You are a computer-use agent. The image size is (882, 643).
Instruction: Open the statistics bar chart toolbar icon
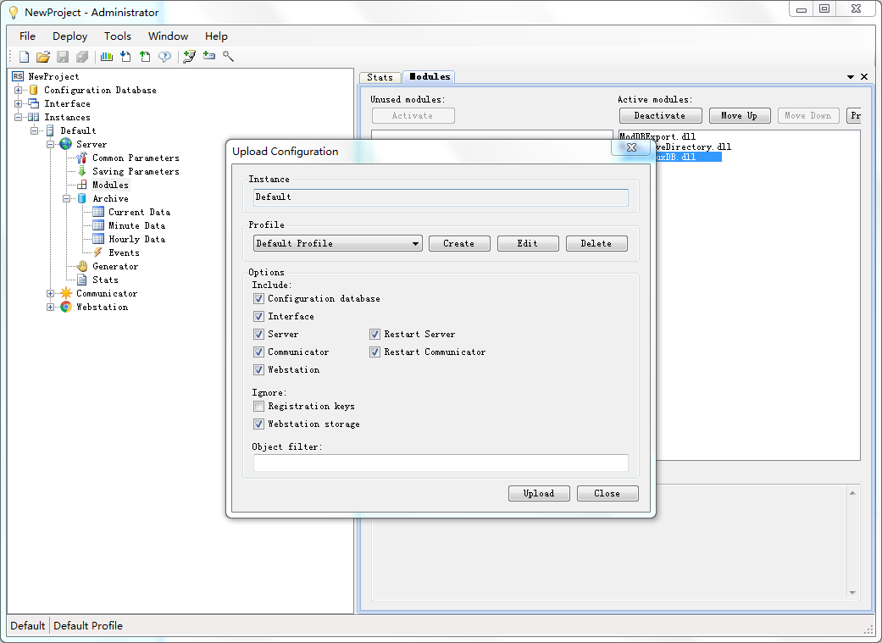[x=106, y=57]
